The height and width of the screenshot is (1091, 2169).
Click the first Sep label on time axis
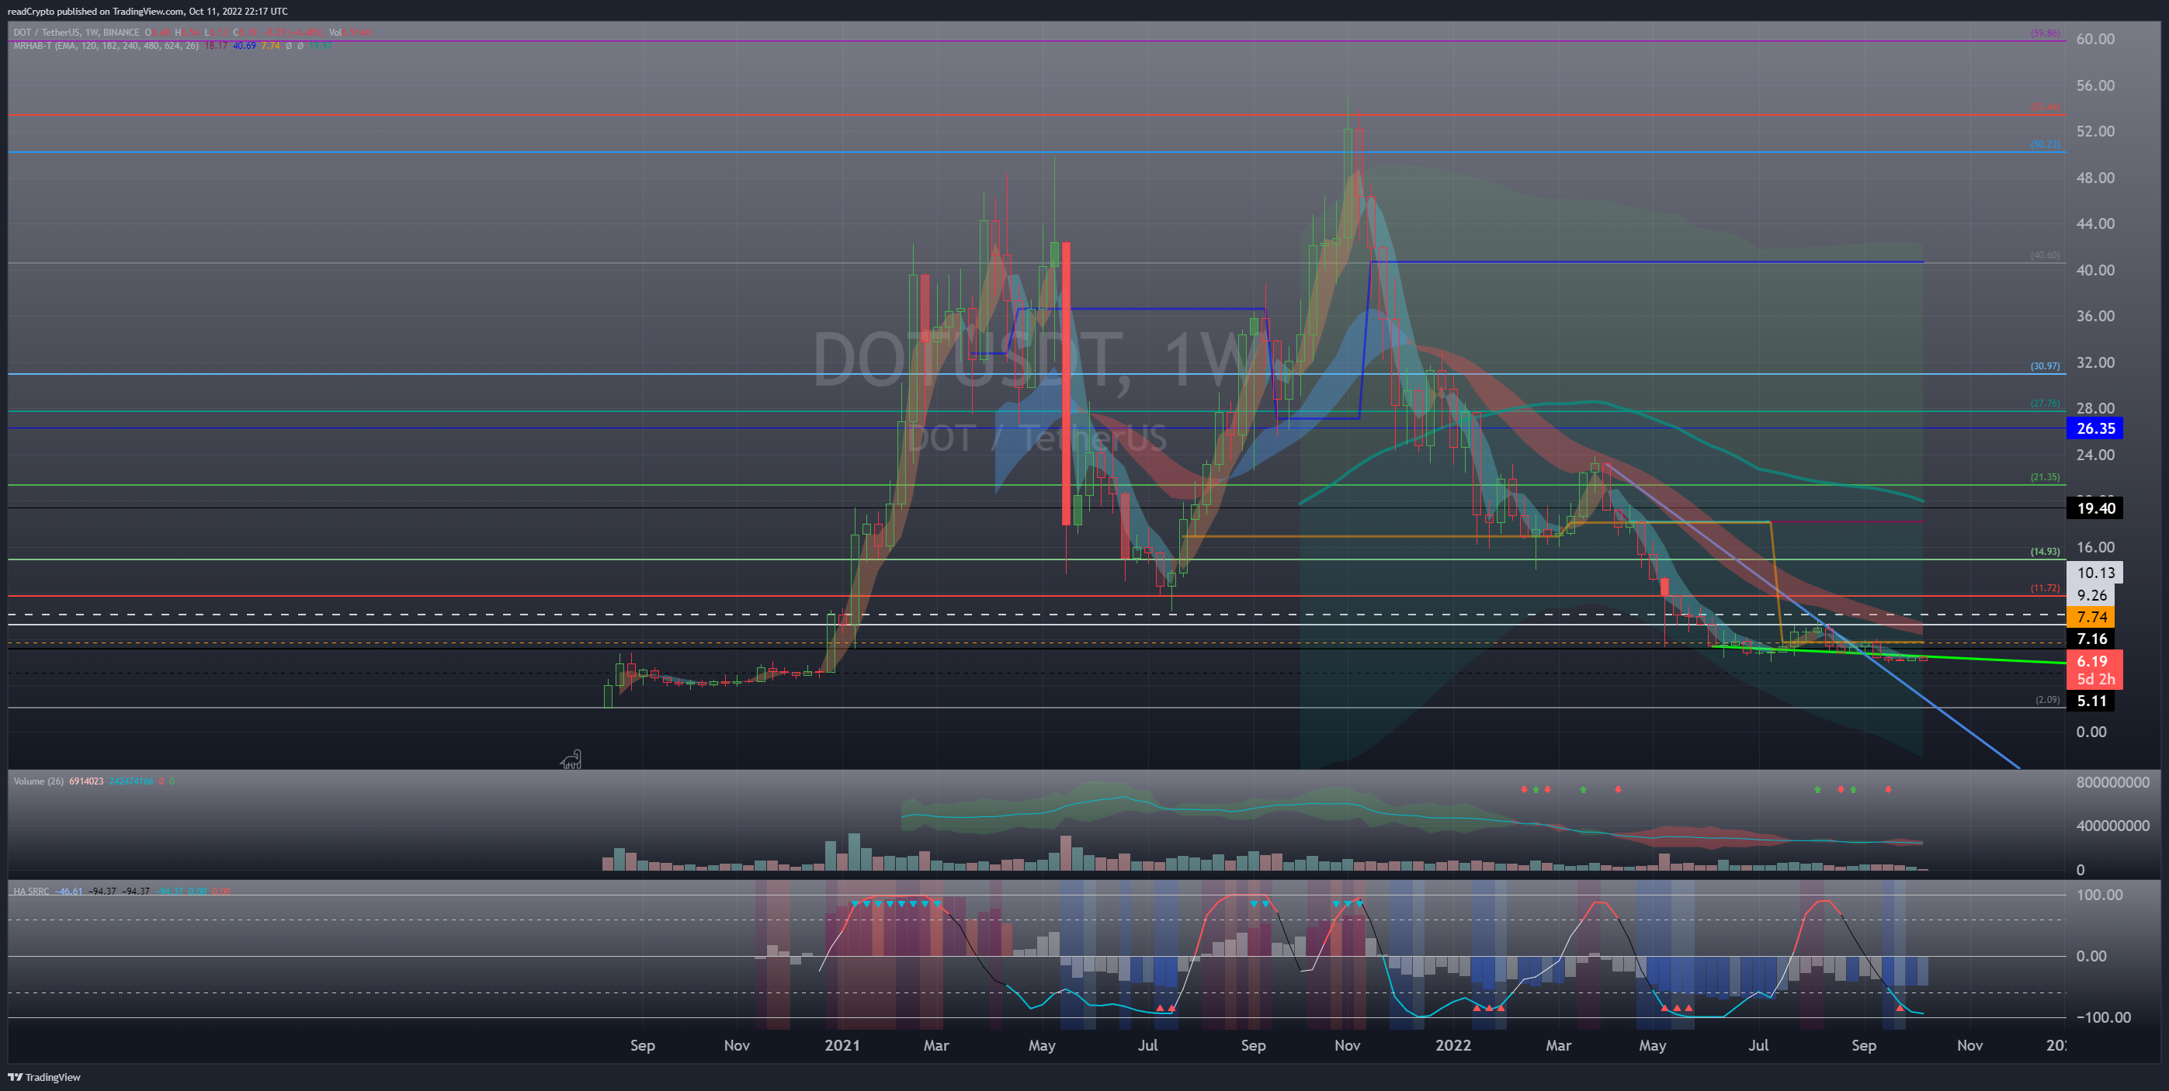pyautogui.click(x=643, y=1044)
